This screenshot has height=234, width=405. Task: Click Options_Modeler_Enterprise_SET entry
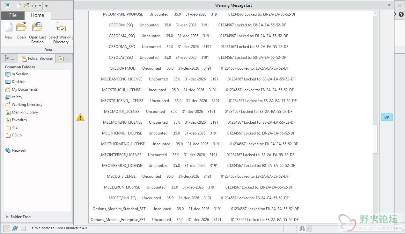pos(195,220)
